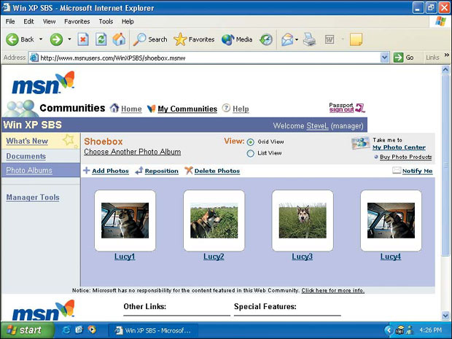Click the Add Photos link

pyautogui.click(x=109, y=171)
